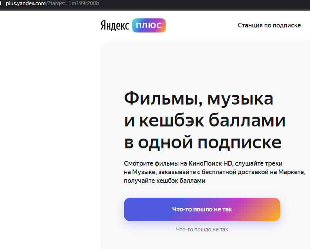
Task: Click the gradient Что-то пошло не так button
Action: coord(202,209)
